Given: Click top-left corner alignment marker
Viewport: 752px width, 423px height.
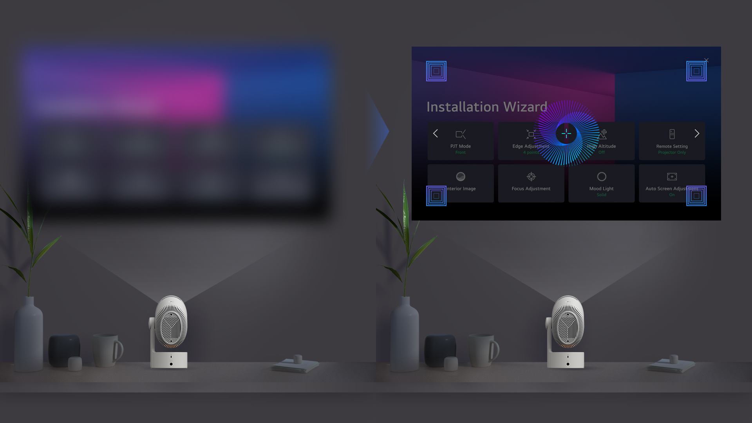Looking at the screenshot, I should tap(436, 71).
